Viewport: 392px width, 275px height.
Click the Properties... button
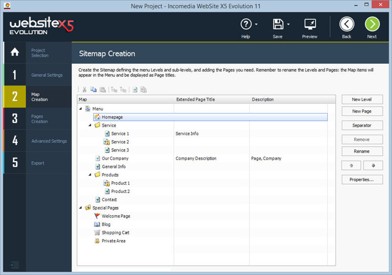362,180
